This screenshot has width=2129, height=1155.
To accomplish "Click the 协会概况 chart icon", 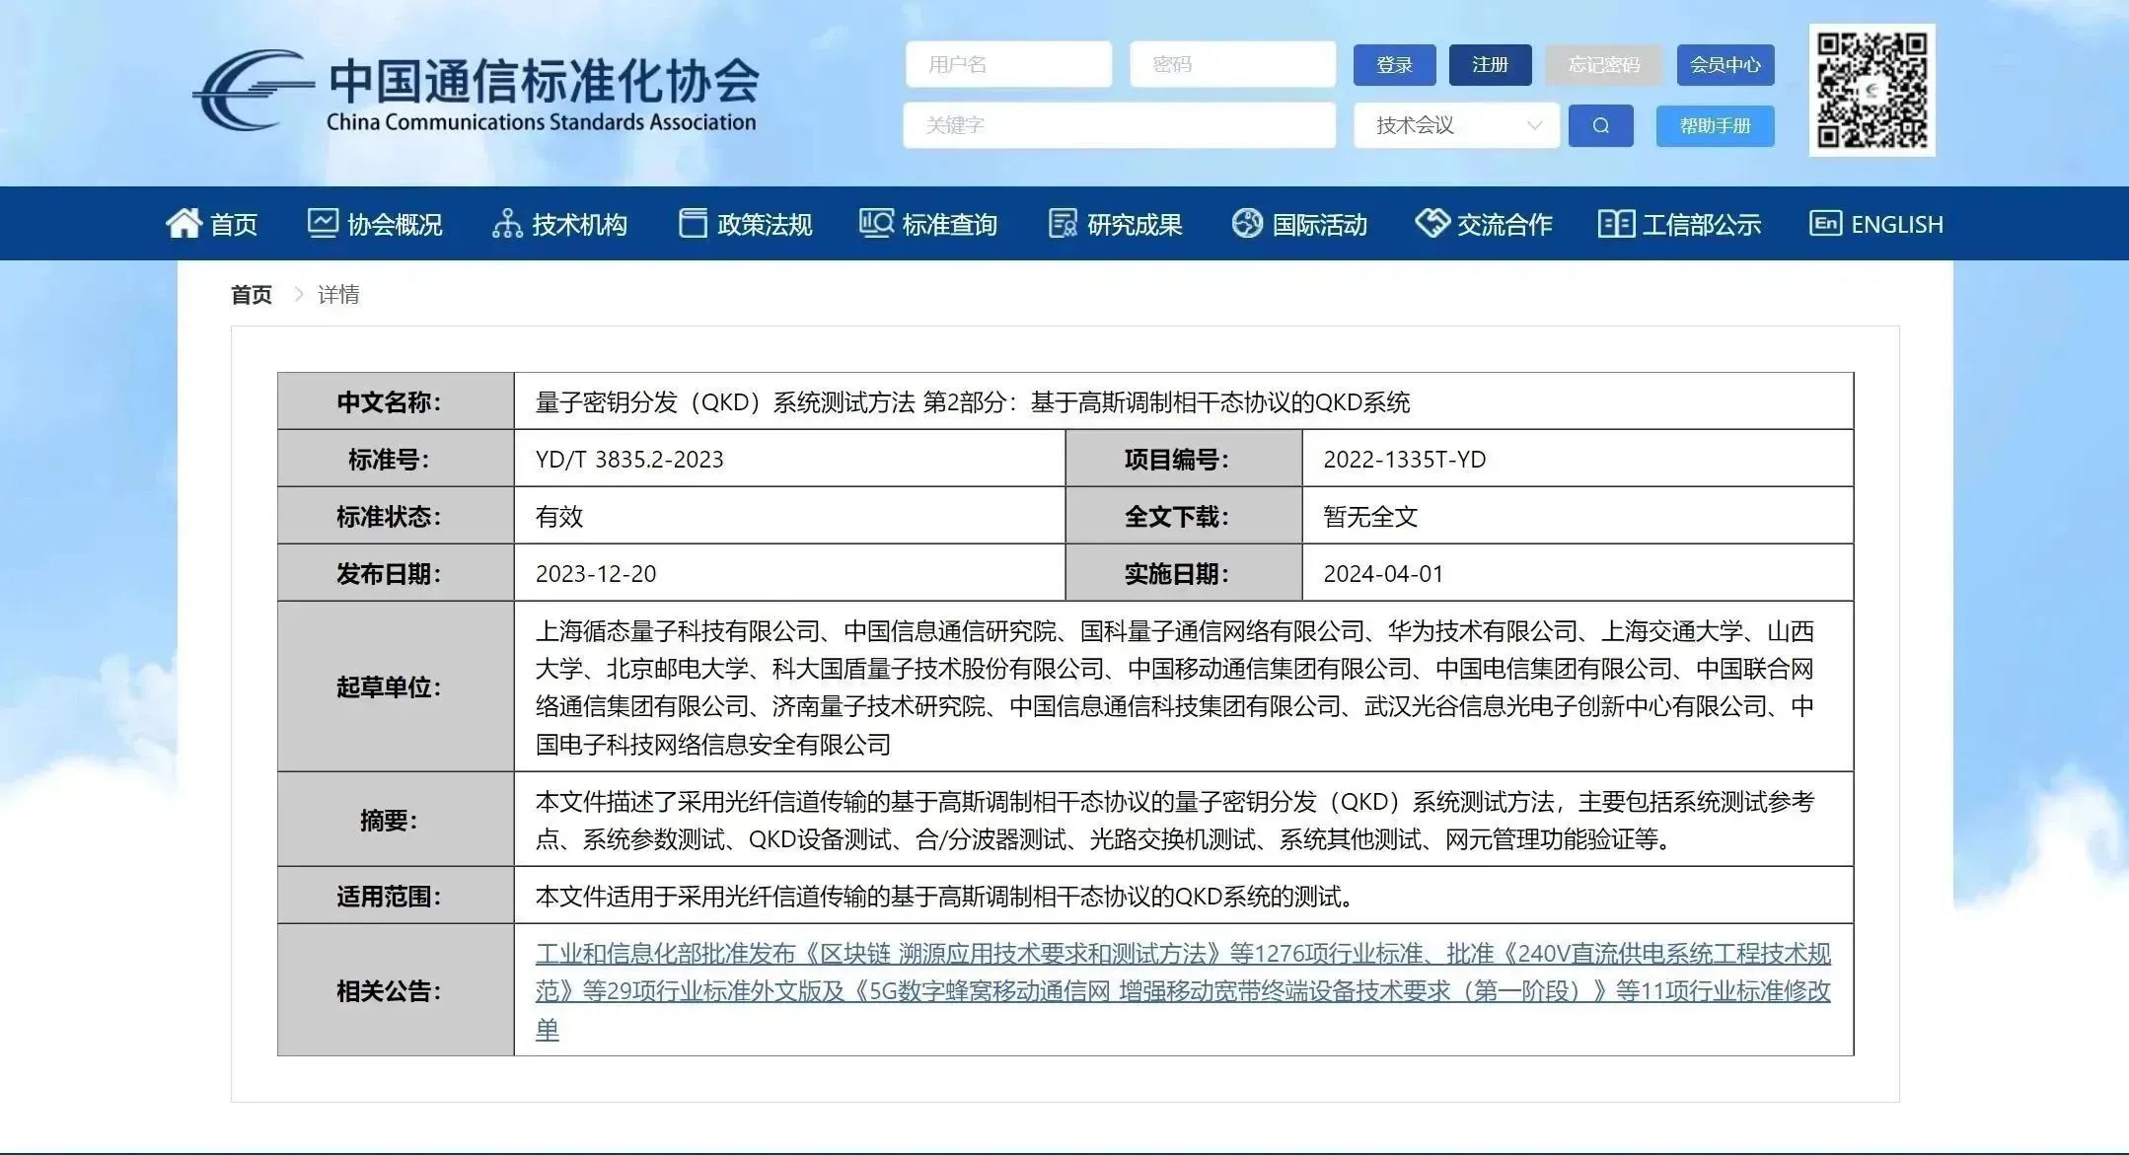I will [323, 223].
